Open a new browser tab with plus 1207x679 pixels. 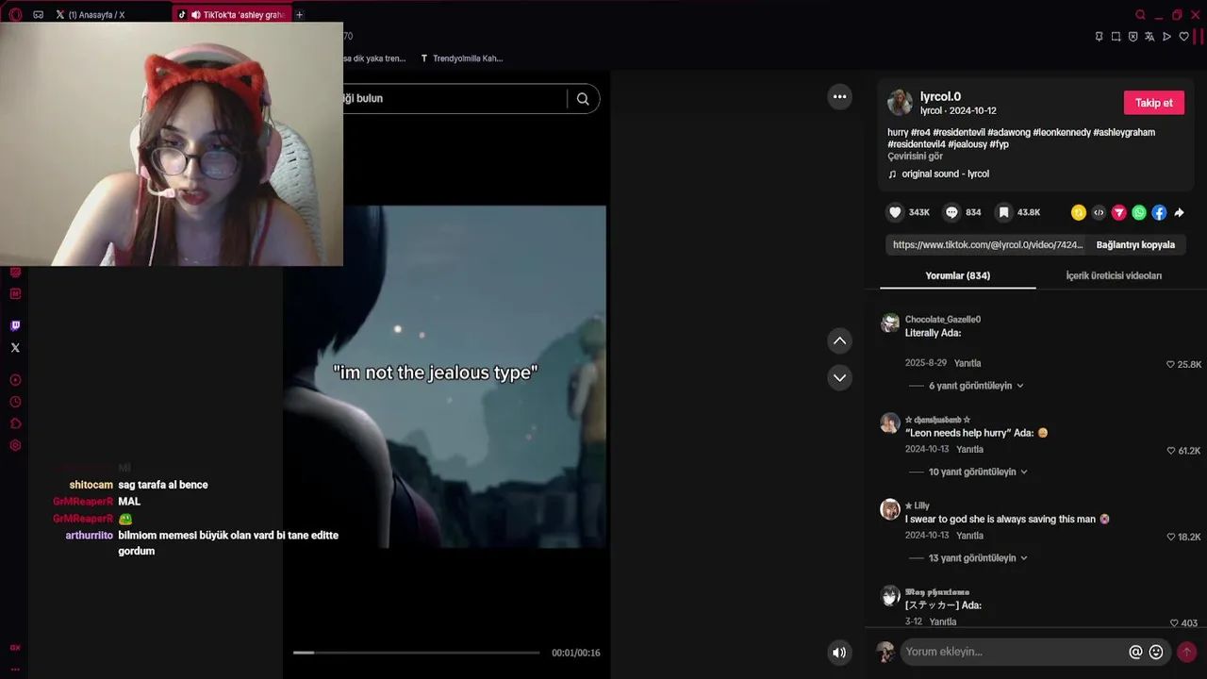[300, 15]
